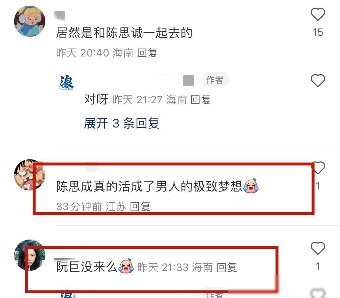Like the 陈思诚 comment with 15 likes

coord(318,14)
